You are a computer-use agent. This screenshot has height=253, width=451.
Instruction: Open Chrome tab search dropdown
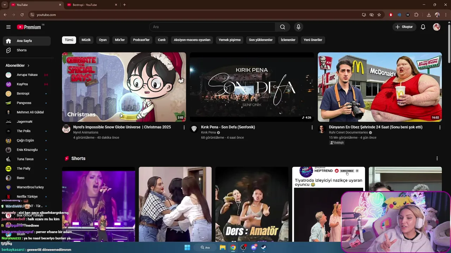[5, 5]
